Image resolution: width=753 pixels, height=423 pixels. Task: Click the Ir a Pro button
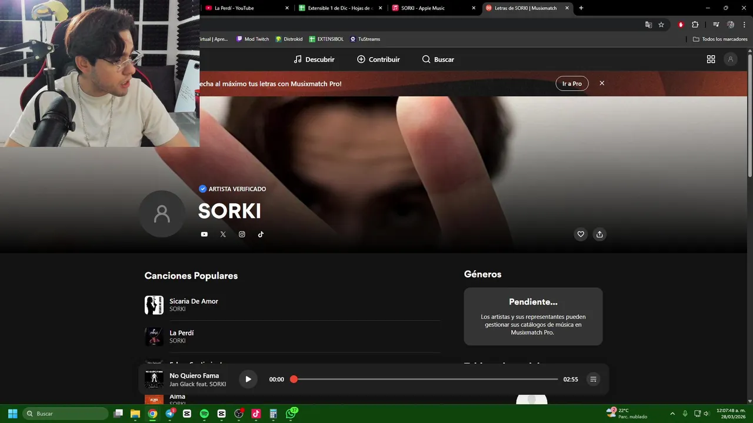tap(572, 83)
